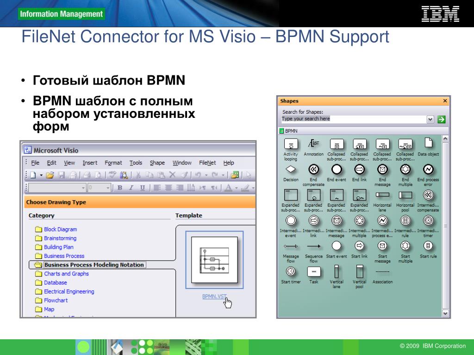
Task: Pick the End event shape
Action: pos(337,169)
